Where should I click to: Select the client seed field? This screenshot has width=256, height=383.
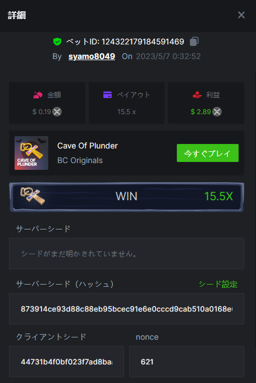point(66,362)
